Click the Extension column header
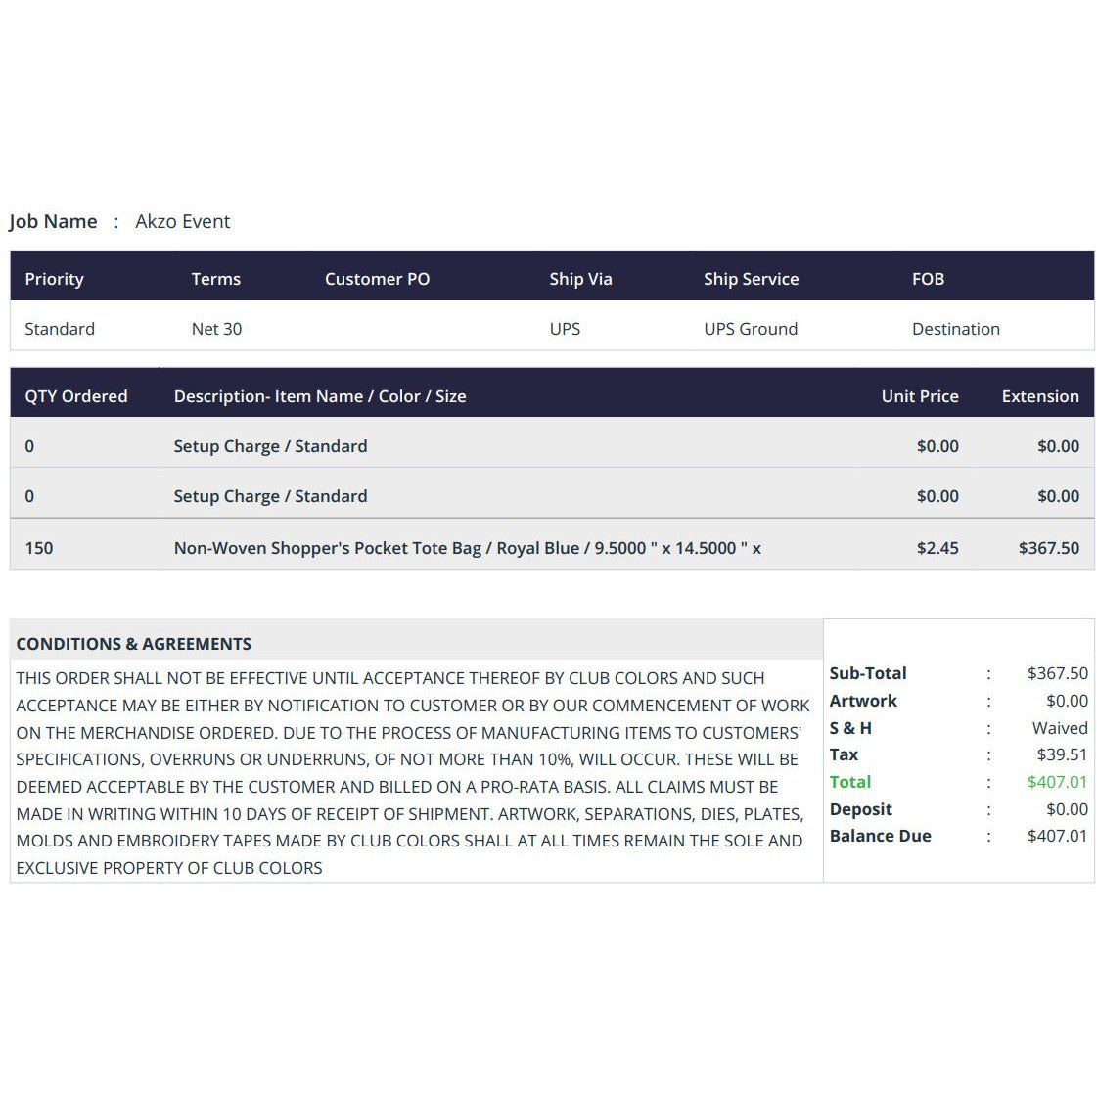Screen dimensions: 1097x1097 pyautogui.click(x=1040, y=396)
